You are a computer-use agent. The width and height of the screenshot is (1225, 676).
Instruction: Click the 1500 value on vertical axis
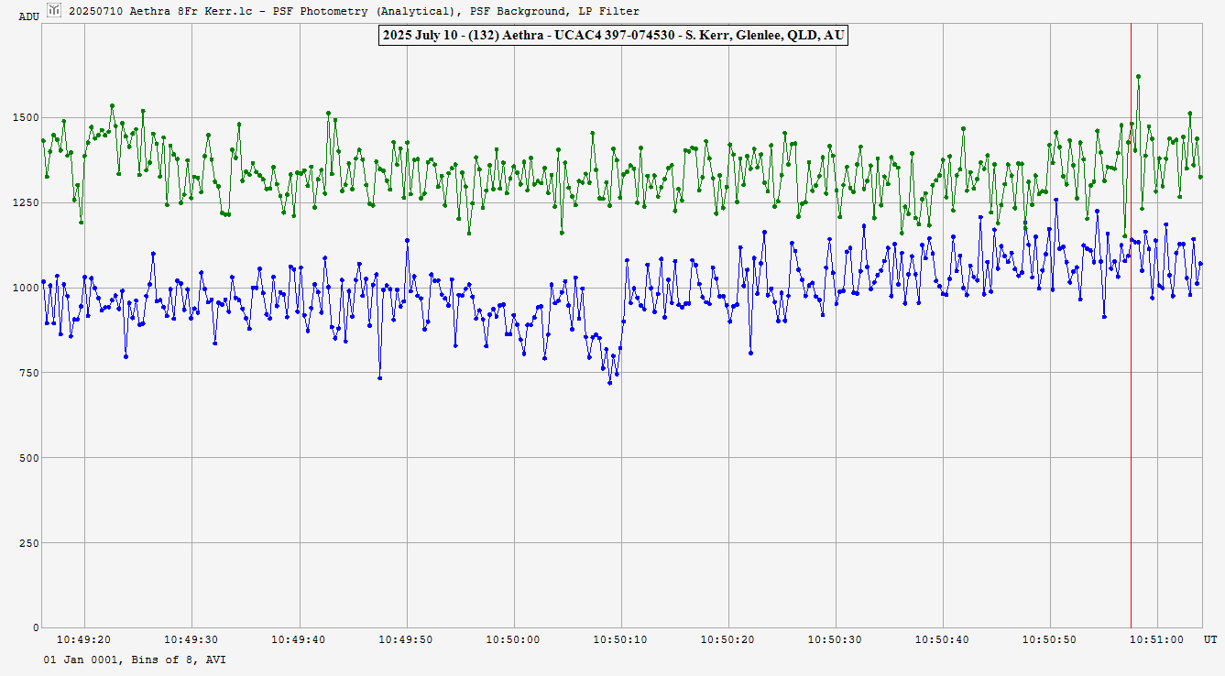[x=26, y=117]
